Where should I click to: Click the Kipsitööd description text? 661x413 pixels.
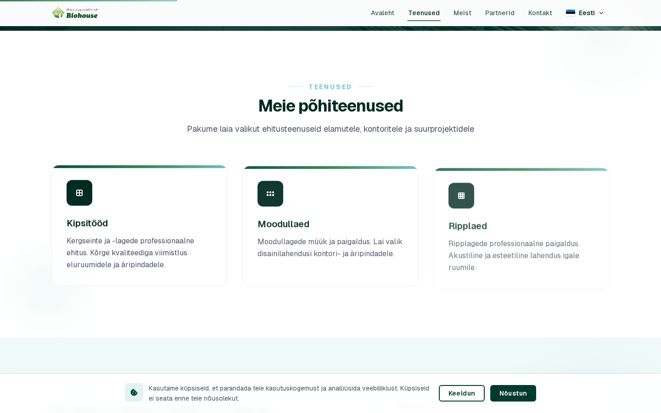pos(130,253)
